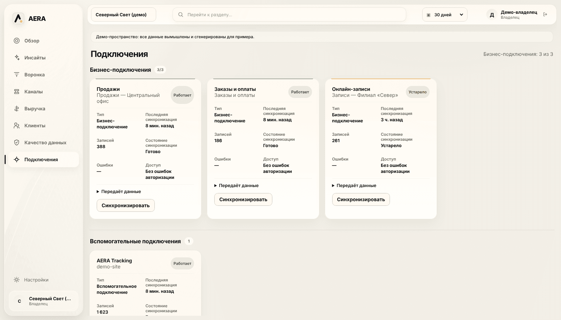Select Качество данных in the sidebar
The image size is (561, 320).
(x=44, y=142)
